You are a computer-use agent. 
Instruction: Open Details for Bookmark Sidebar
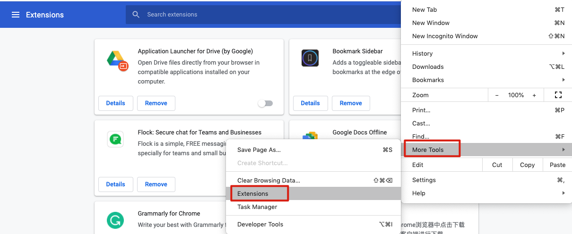311,103
